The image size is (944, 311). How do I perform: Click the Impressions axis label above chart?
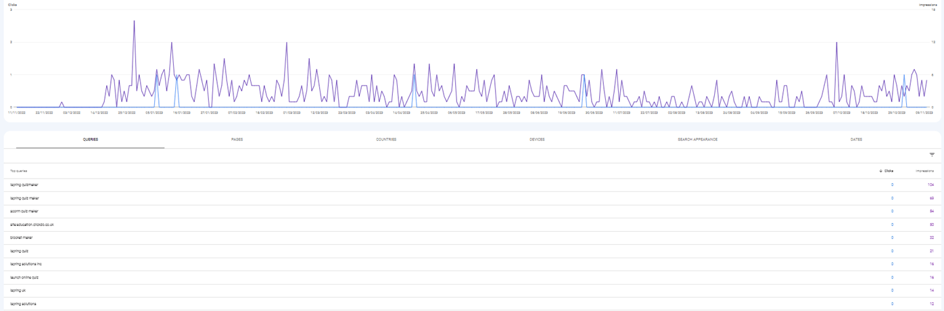pyautogui.click(x=928, y=5)
